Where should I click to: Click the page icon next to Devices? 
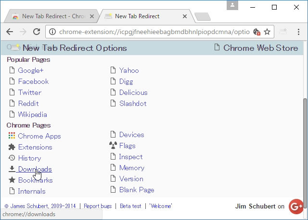pyautogui.click(x=113, y=134)
